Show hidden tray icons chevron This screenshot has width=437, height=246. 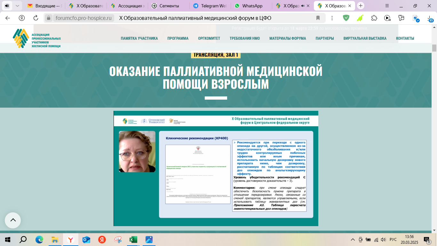point(353,239)
